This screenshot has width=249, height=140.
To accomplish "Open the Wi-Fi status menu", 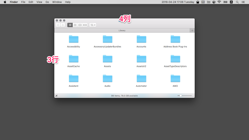I will (219, 2).
